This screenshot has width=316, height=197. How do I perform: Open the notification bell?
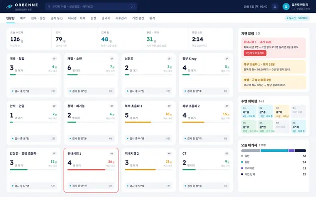pos(275,6)
